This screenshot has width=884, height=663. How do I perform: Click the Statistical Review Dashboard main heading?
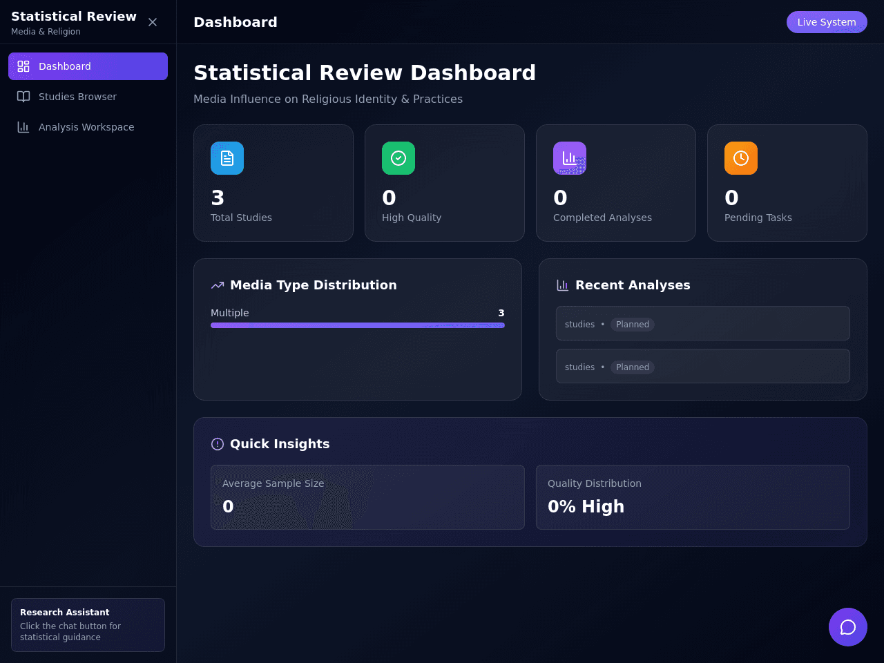[x=365, y=73]
